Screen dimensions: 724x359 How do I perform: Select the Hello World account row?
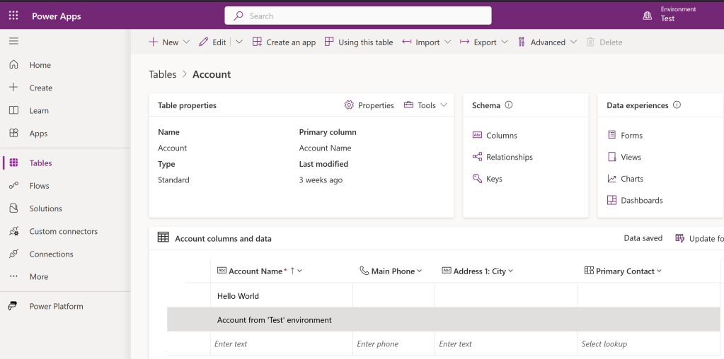238,296
